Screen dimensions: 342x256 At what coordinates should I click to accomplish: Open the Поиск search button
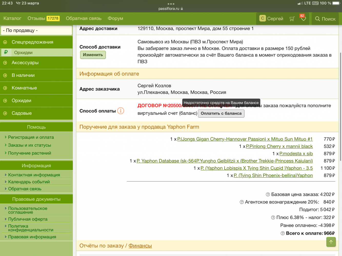325,19
